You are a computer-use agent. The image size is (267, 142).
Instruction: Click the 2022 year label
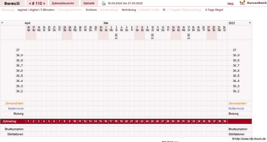(232, 23)
